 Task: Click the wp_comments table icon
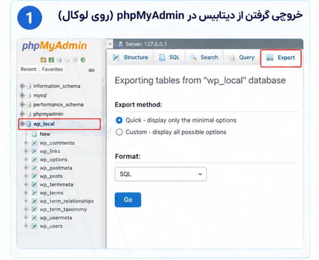[x=34, y=143]
